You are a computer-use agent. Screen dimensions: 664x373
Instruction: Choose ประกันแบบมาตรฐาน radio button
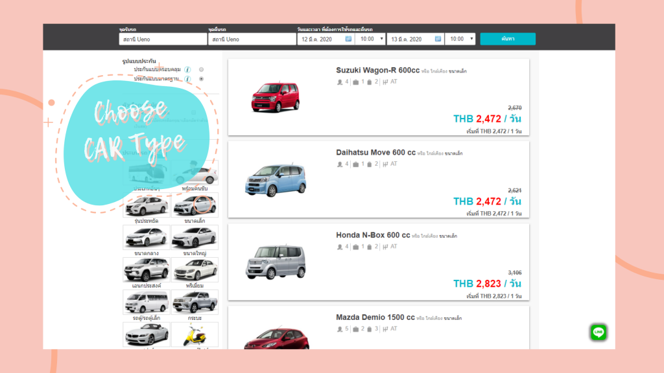click(201, 79)
